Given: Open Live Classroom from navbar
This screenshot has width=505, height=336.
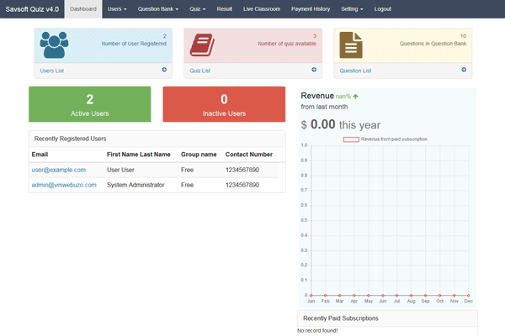Looking at the screenshot, I should coord(261,8).
